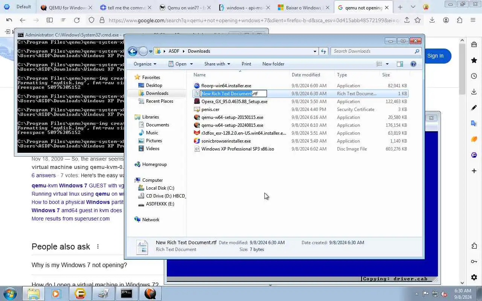This screenshot has height=301, width=482.
Task: Click Google Sign in button
Action: pyautogui.click(x=435, y=56)
